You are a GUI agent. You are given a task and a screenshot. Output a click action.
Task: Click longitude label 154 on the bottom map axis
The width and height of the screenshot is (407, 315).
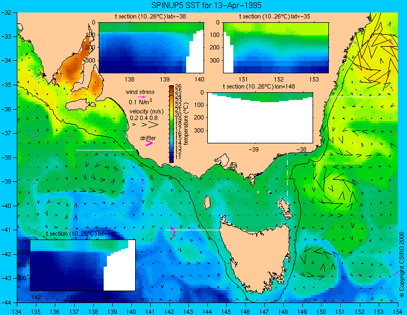click(x=398, y=311)
